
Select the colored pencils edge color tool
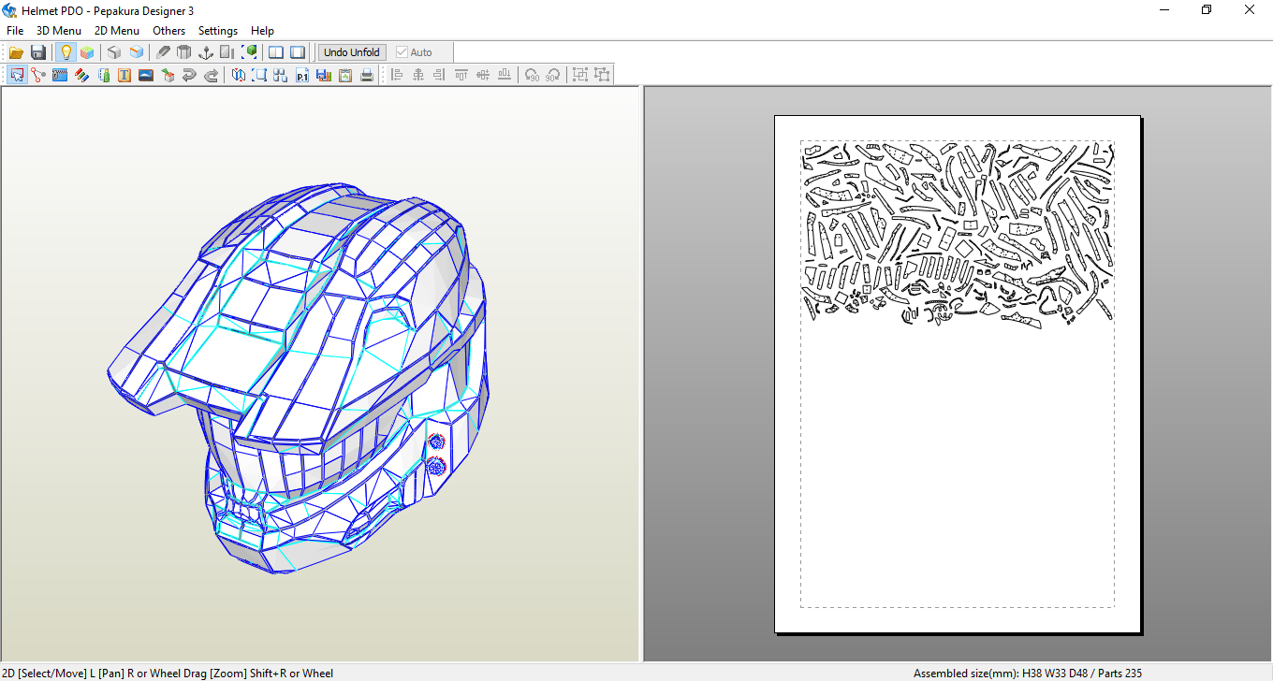[81, 76]
